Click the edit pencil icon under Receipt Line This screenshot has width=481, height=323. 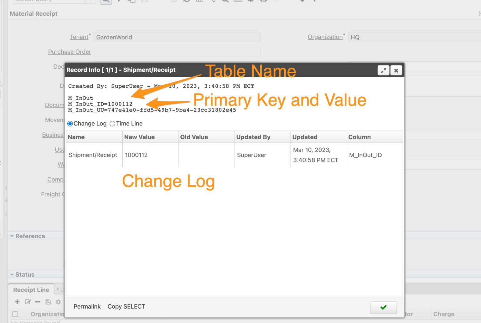coord(28,302)
